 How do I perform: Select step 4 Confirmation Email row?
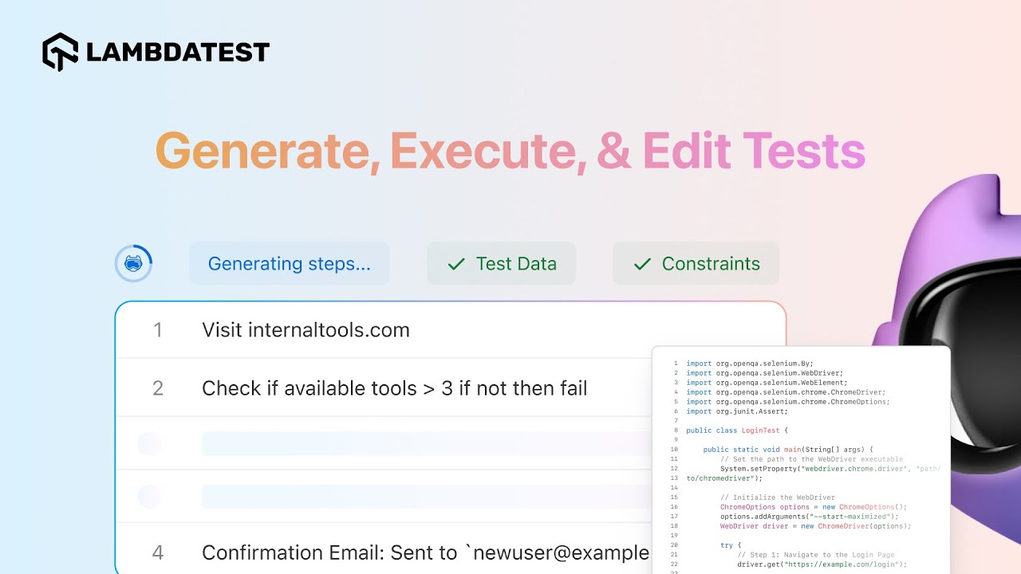(x=384, y=552)
